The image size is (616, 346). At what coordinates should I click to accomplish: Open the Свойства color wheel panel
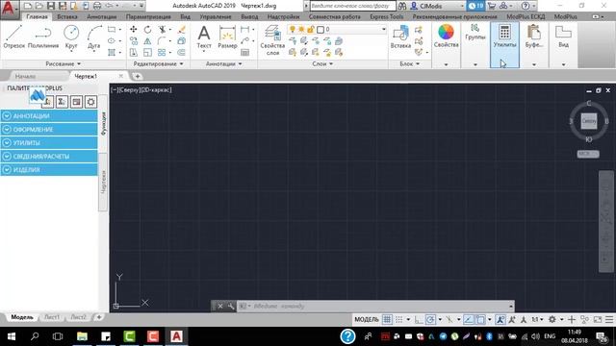[446, 37]
